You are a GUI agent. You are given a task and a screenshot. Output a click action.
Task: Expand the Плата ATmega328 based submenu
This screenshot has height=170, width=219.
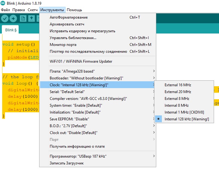click(98, 71)
